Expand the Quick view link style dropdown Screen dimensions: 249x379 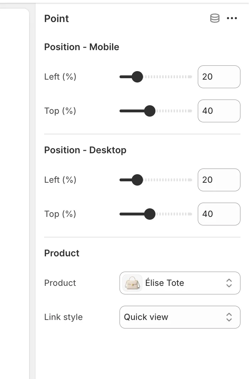180,317
